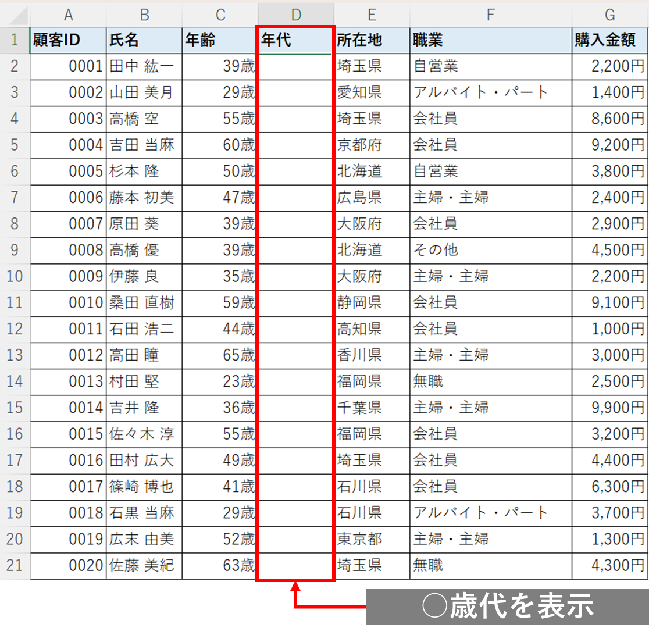Image resolution: width=649 pixels, height=642 pixels.
Task: Select cell containing 田中 紘一
Action: point(144,66)
